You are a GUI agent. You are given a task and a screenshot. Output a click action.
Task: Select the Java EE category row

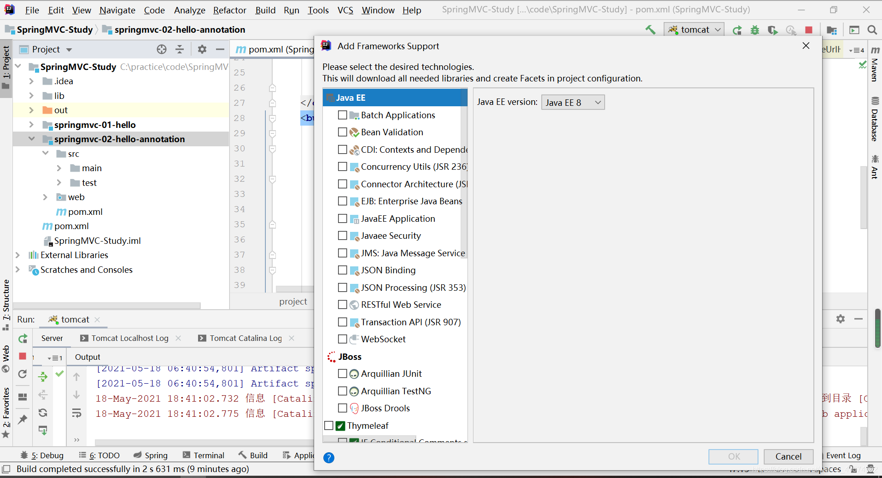pyautogui.click(x=395, y=98)
